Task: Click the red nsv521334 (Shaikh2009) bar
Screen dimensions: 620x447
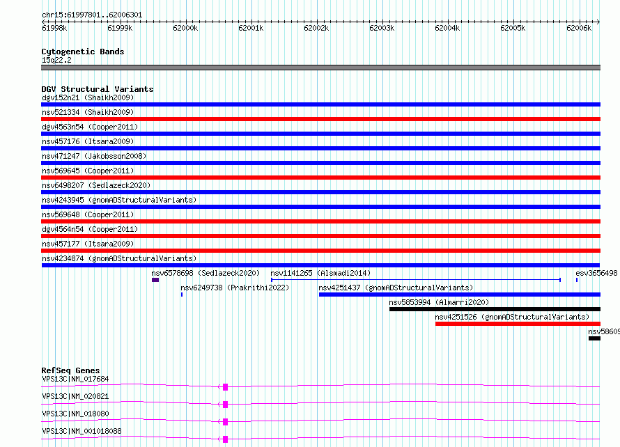Action: coord(320,119)
